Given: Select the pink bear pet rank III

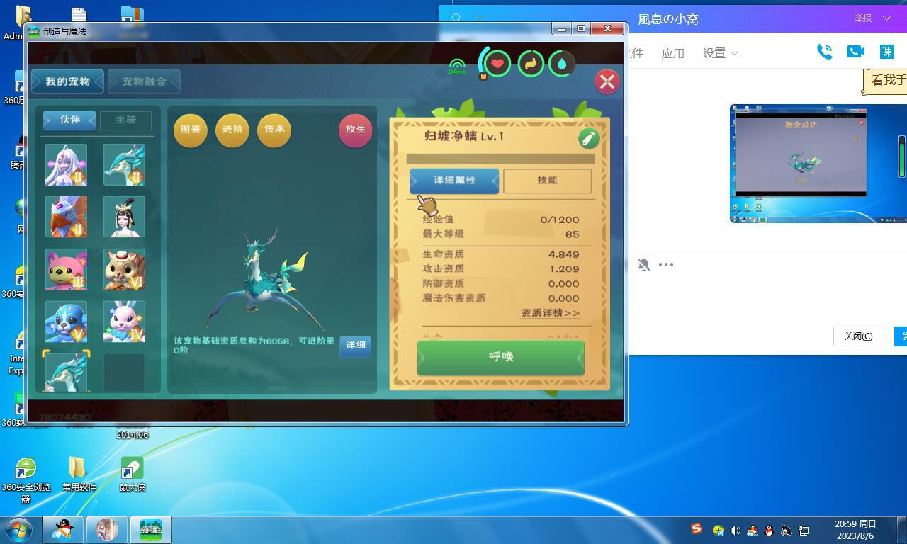Looking at the screenshot, I should 67,269.
